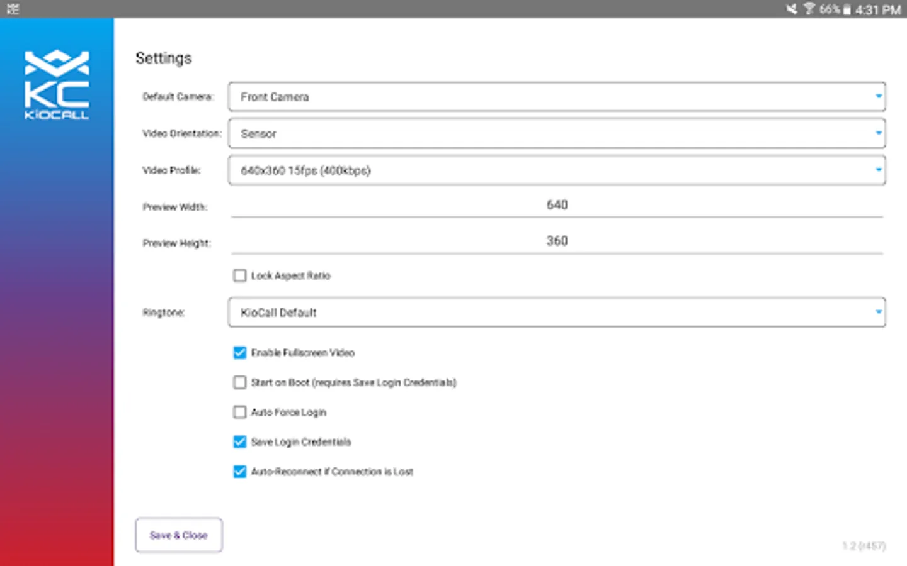Open the Default Camera dropdown

click(557, 97)
